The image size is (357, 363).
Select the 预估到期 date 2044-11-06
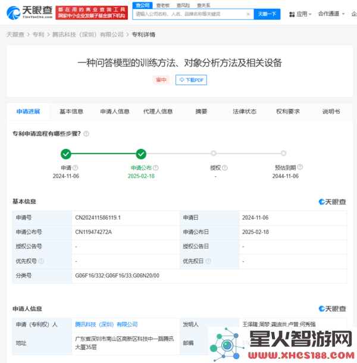pyautogui.click(x=285, y=176)
